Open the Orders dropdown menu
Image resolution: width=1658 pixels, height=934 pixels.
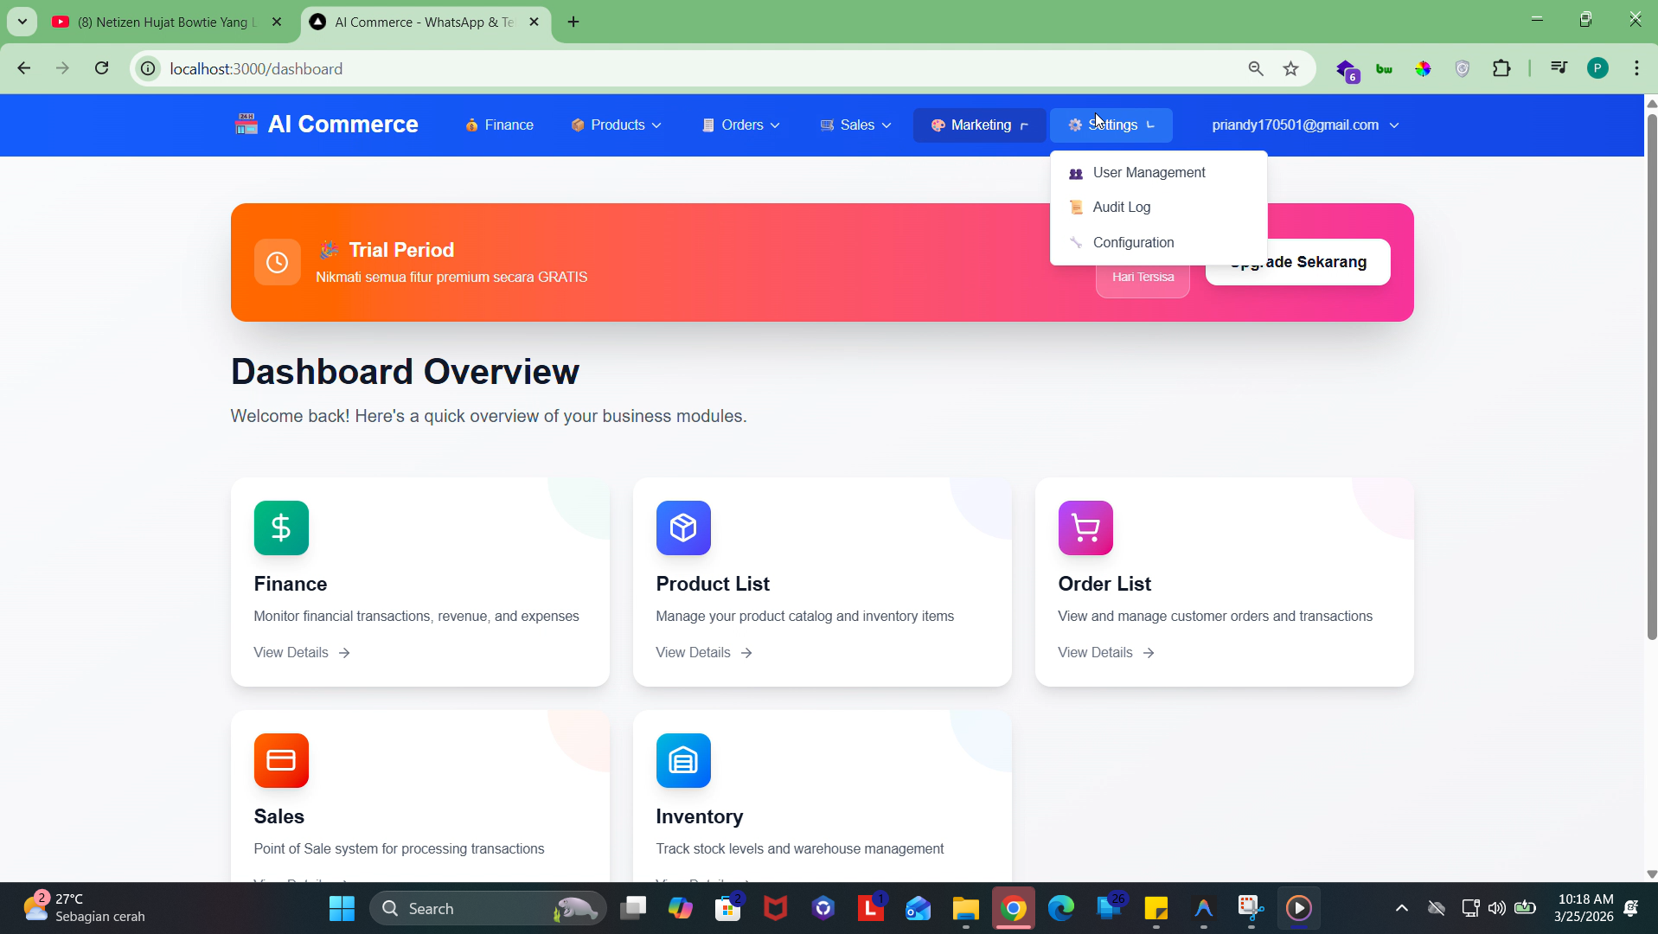pos(741,125)
